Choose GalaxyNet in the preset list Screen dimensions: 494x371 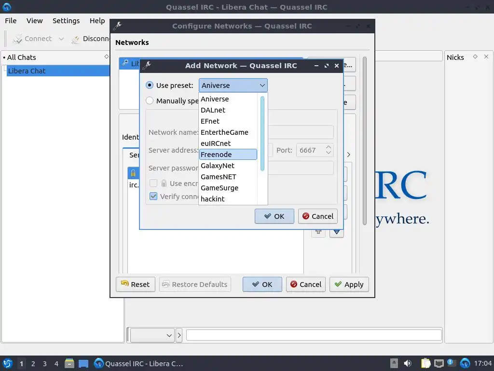228,166
